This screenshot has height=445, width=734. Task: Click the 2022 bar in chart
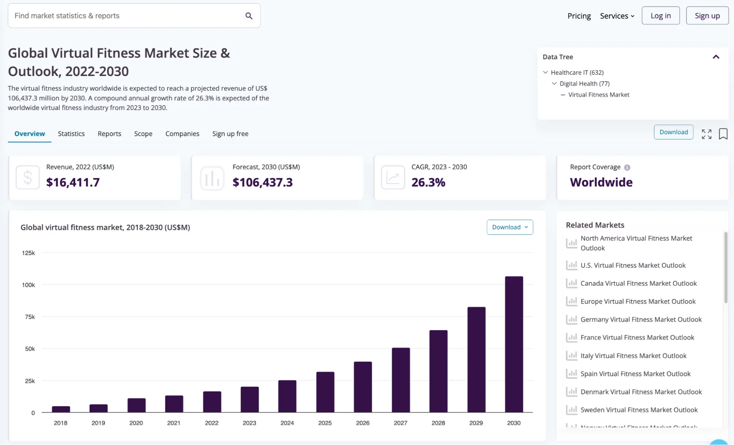tap(212, 402)
